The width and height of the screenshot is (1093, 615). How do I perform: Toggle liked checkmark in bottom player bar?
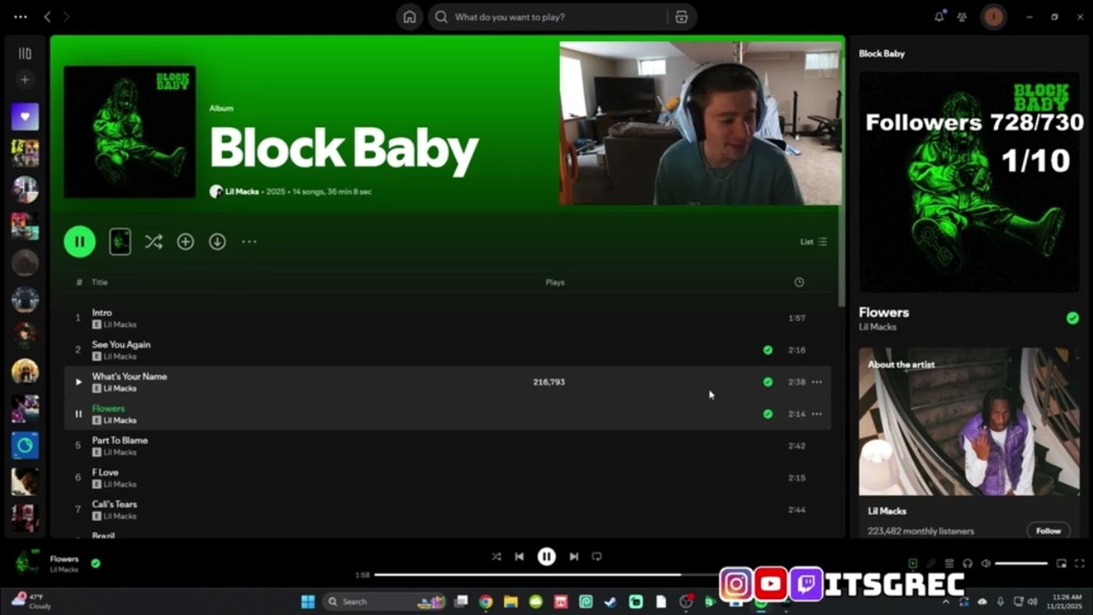[x=96, y=563]
